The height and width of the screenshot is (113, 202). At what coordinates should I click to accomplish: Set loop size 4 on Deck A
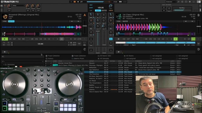pyautogui.click(x=62, y=39)
